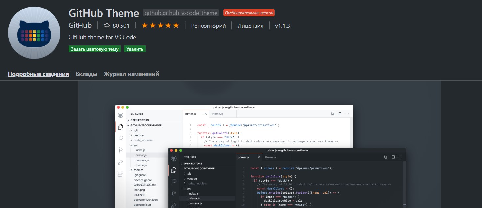Viewport: 482px width, 208px height.
Task: Expand OPEN EDITORS in dark preview explorer
Action: pyautogui.click(x=193, y=164)
